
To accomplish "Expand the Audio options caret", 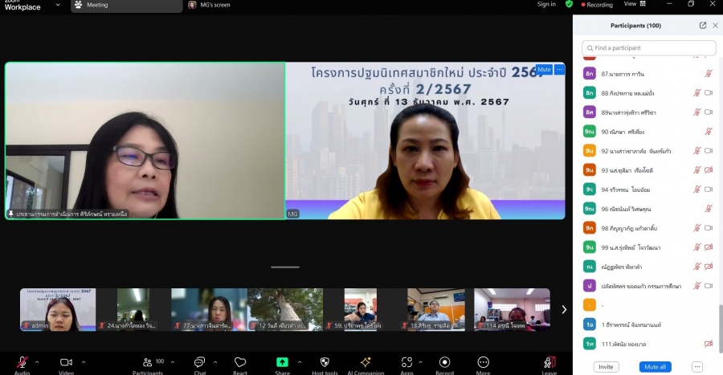I will [x=37, y=362].
